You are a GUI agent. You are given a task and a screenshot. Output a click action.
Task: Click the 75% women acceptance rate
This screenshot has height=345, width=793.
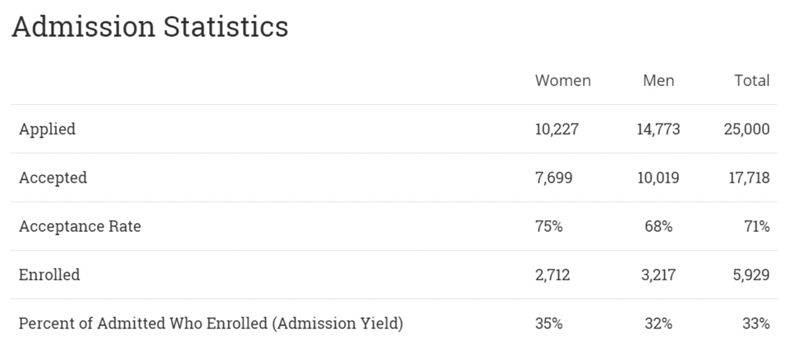(x=548, y=226)
